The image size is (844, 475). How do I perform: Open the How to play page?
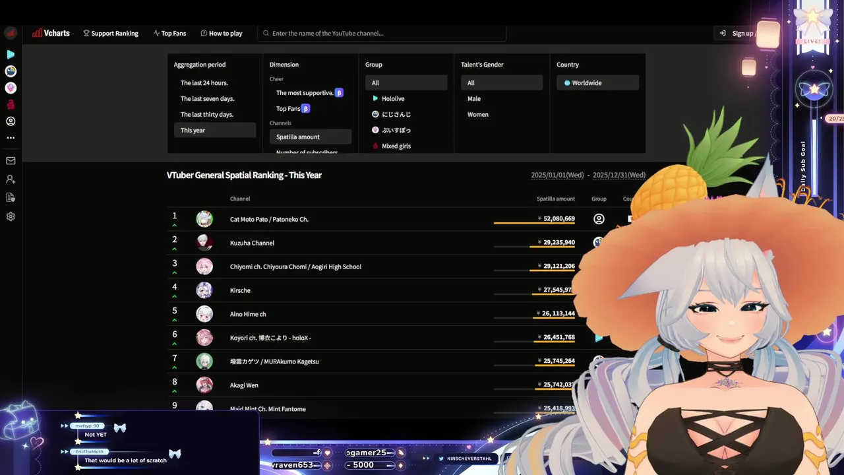[222, 33]
